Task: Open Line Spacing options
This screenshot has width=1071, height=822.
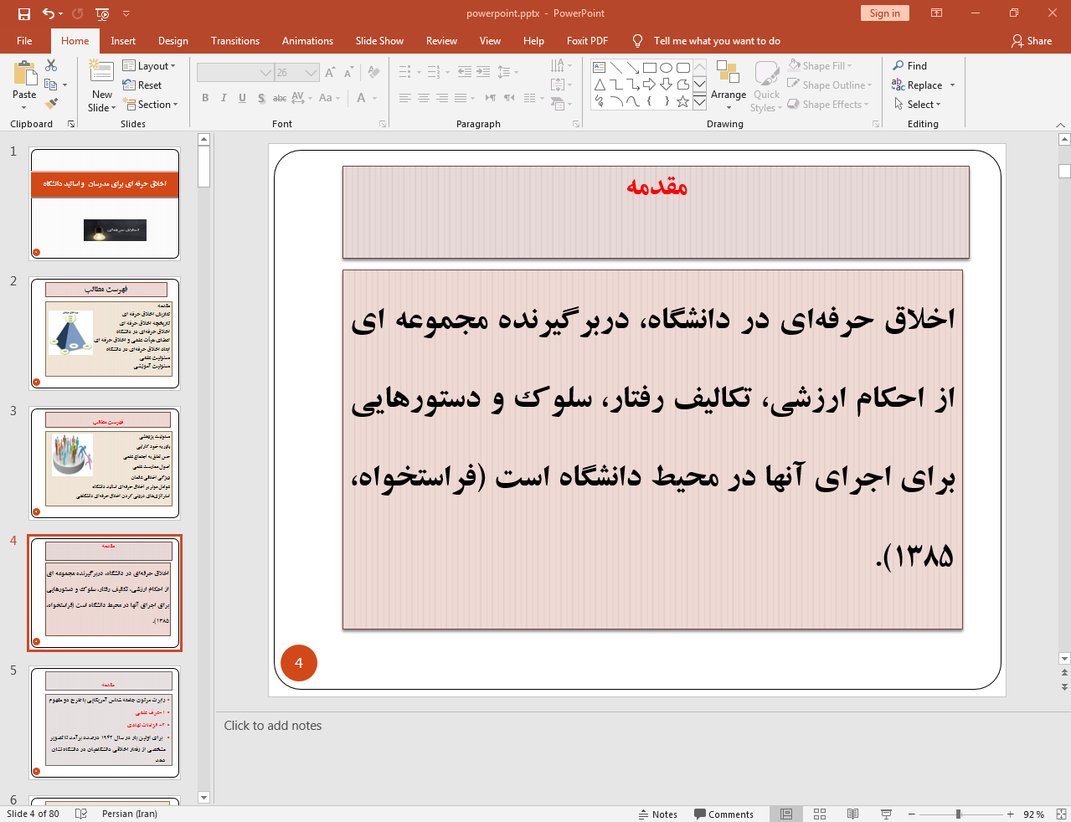Action: point(507,72)
